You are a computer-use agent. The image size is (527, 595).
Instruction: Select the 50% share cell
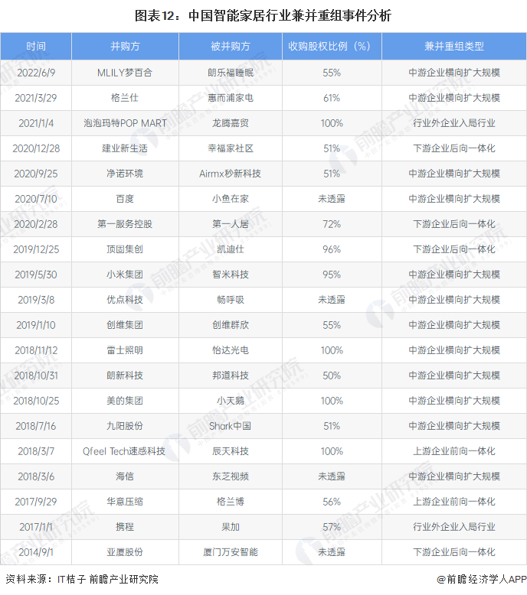[x=332, y=376]
